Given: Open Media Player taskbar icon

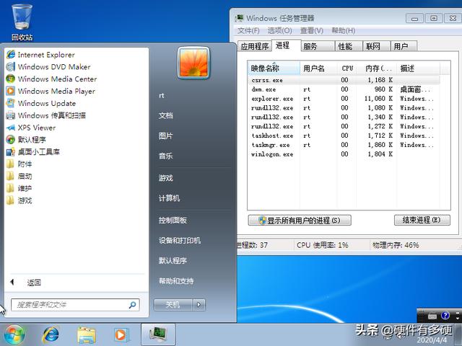Looking at the screenshot, I should [121, 334].
